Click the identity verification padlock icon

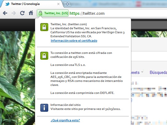click(44, 27)
